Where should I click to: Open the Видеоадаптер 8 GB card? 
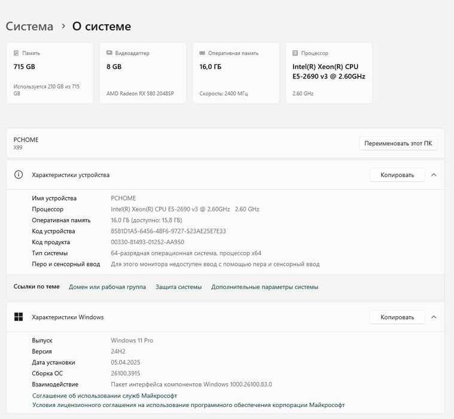coord(143,73)
